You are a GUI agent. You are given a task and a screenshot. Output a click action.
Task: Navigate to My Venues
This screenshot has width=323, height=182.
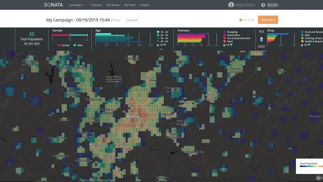(113, 5)
